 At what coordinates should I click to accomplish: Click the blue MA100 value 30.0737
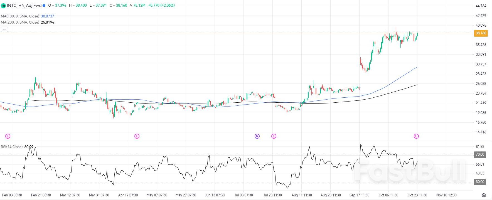[48, 16]
